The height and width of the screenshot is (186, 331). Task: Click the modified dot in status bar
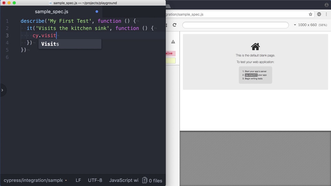pos(66,180)
